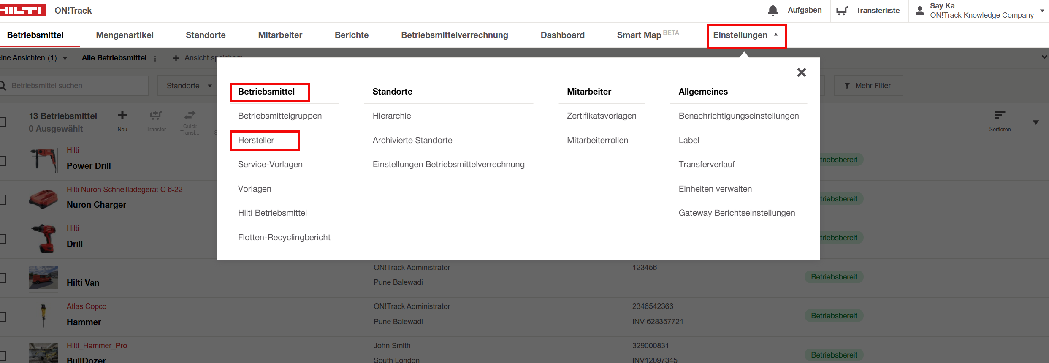The image size is (1049, 363).
Task: Click the Hilti logo
Action: (22, 10)
